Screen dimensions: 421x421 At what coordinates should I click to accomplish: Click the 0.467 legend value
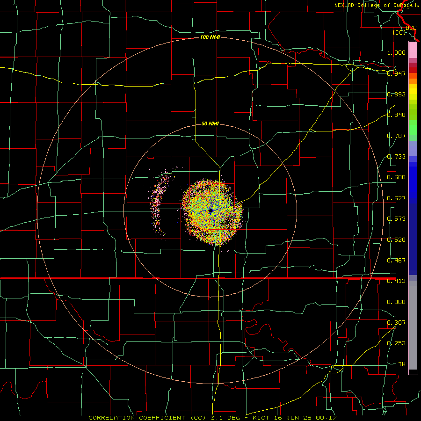(x=396, y=260)
